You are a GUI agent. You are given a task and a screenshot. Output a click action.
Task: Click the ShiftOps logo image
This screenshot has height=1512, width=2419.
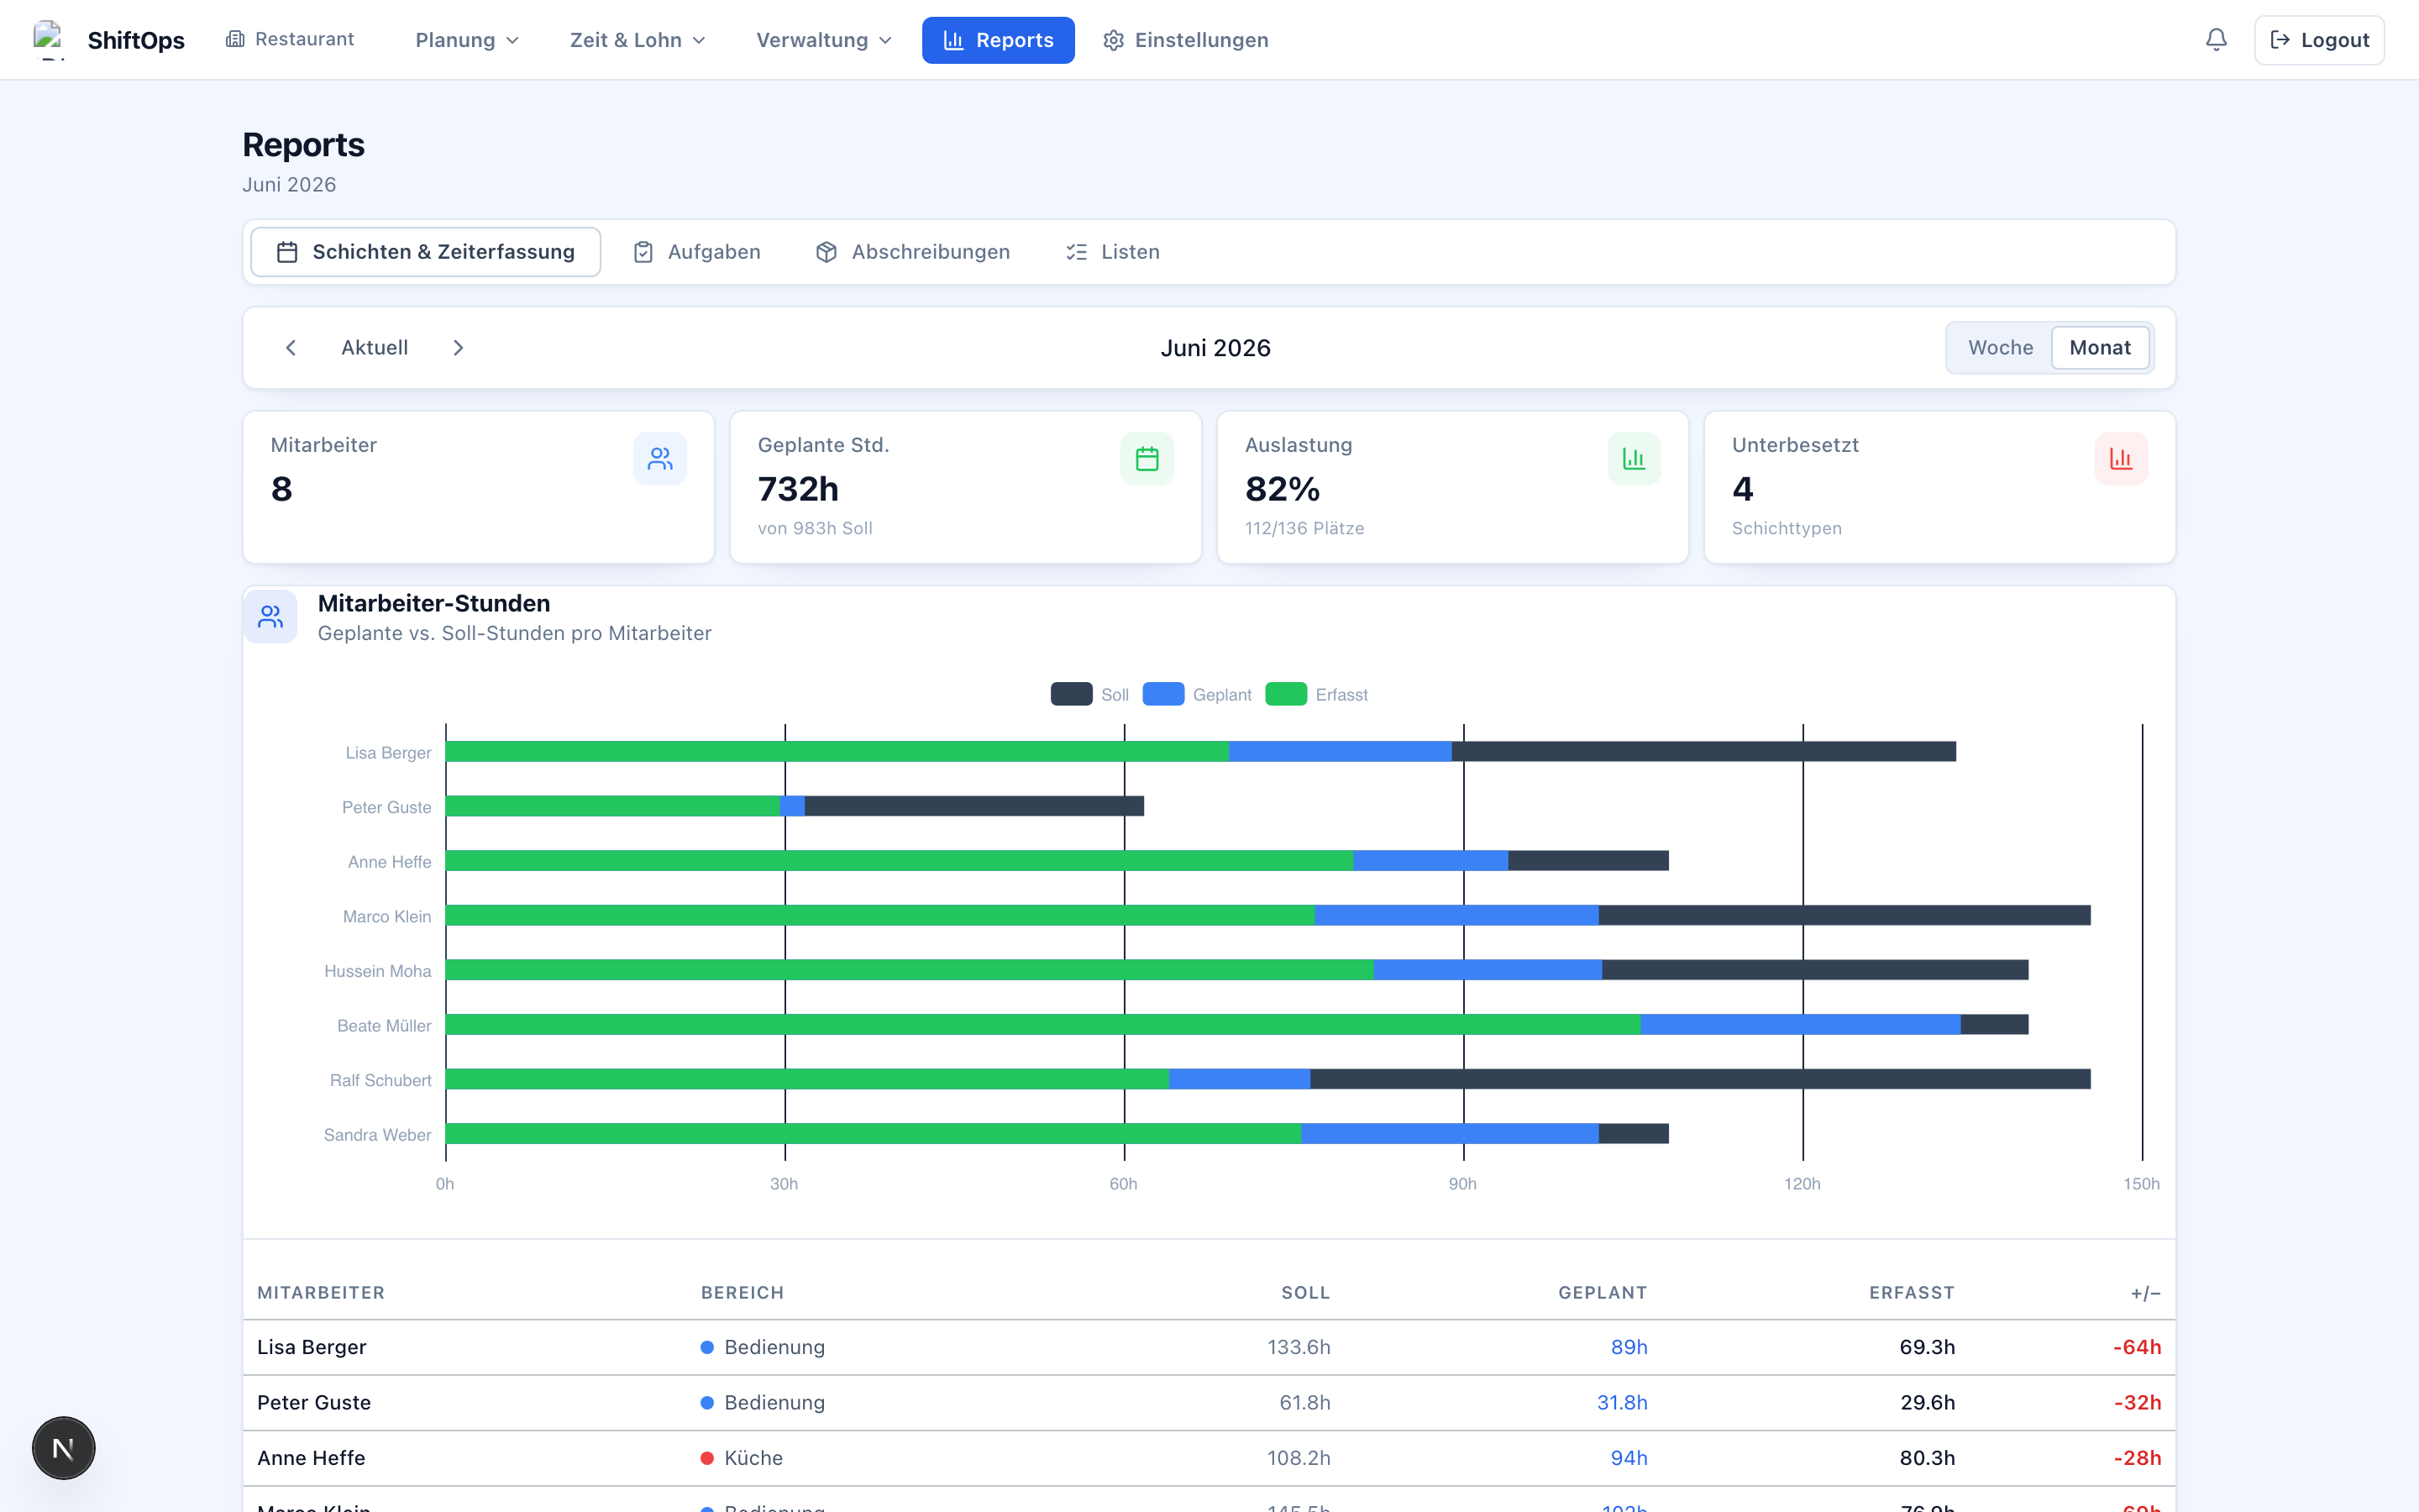[x=49, y=40]
